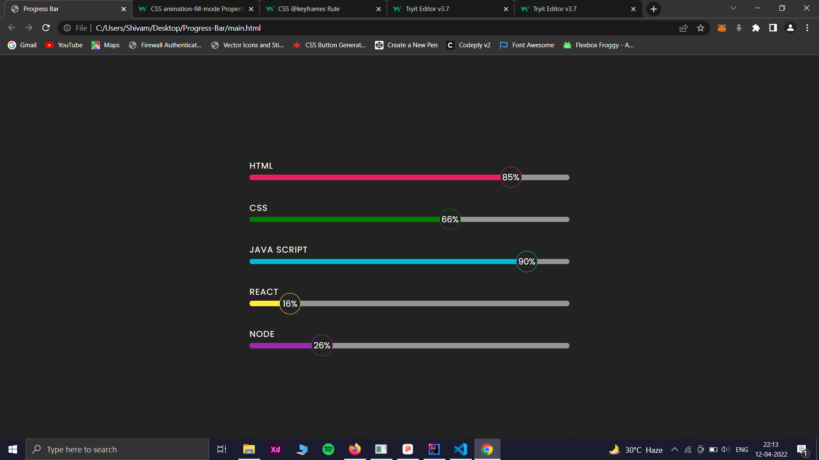Open the Maps bookmark

(x=105, y=45)
